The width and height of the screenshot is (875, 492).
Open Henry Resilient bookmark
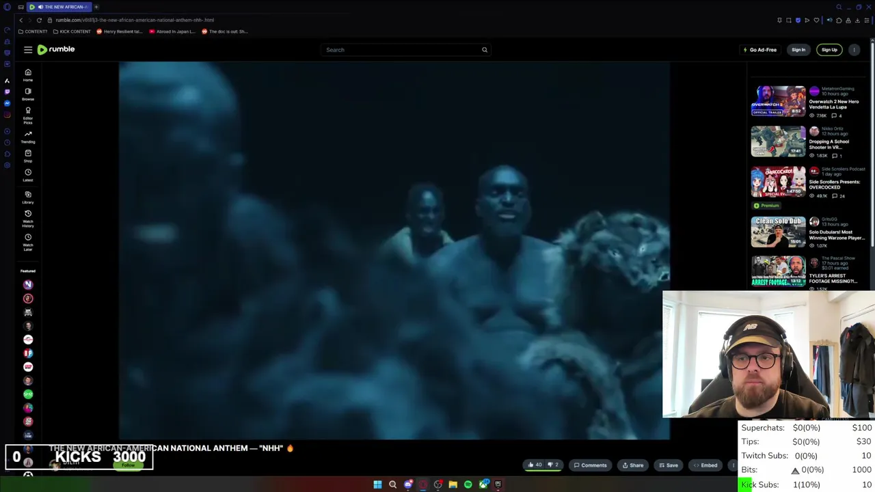(120, 31)
